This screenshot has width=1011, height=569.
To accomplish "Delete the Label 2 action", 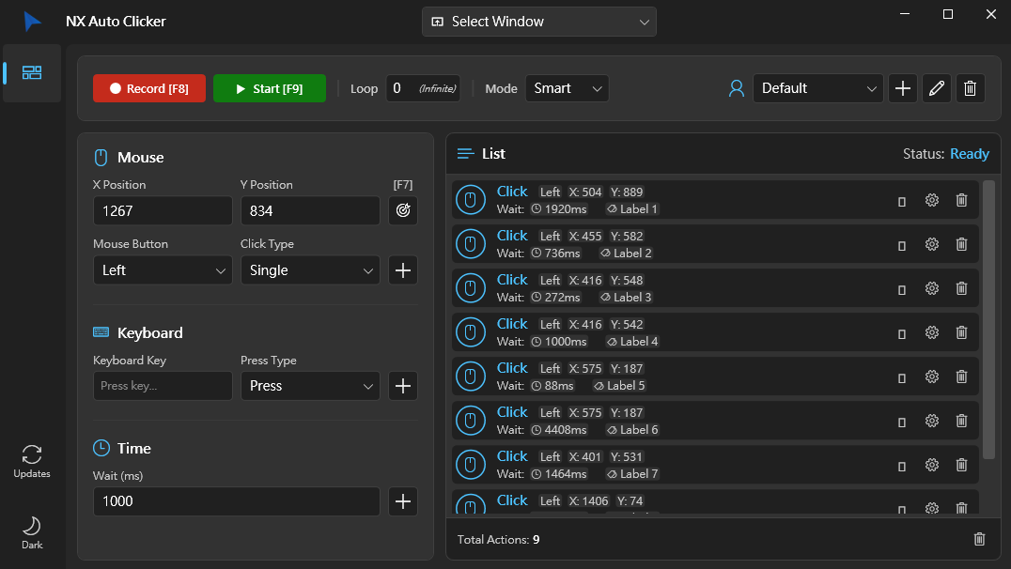I will click(961, 244).
